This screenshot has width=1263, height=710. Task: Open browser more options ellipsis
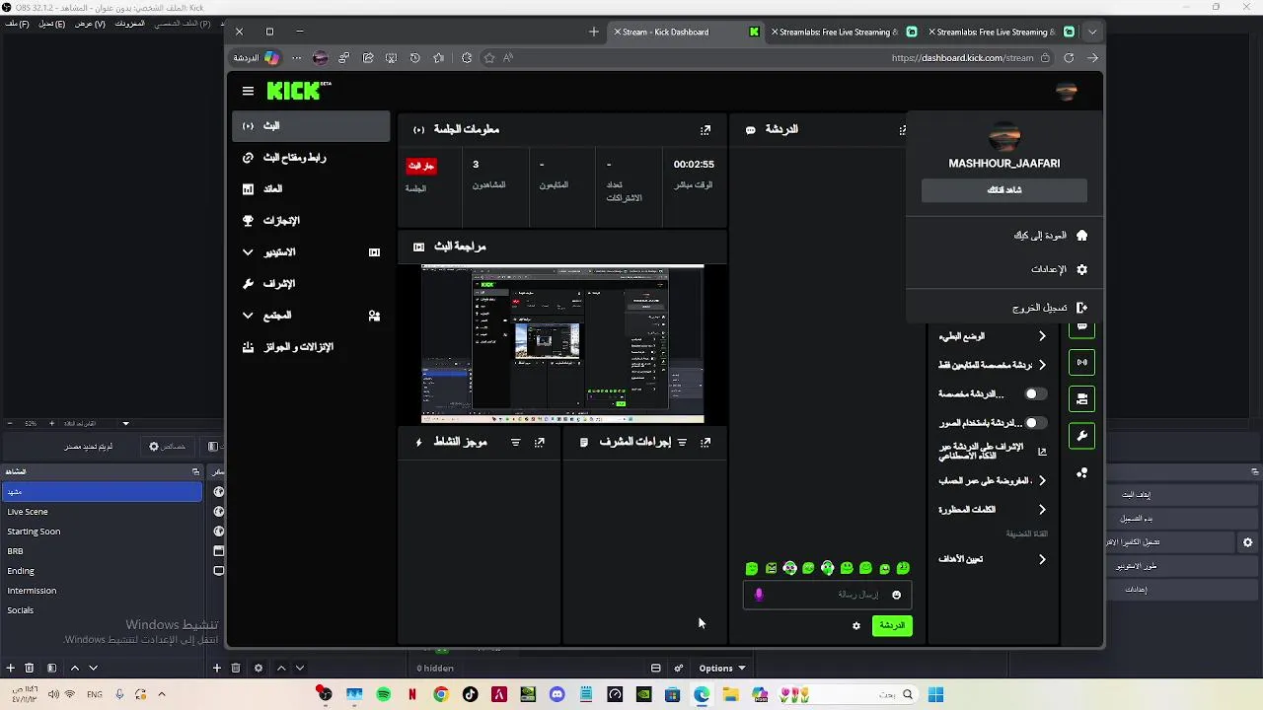click(x=296, y=58)
